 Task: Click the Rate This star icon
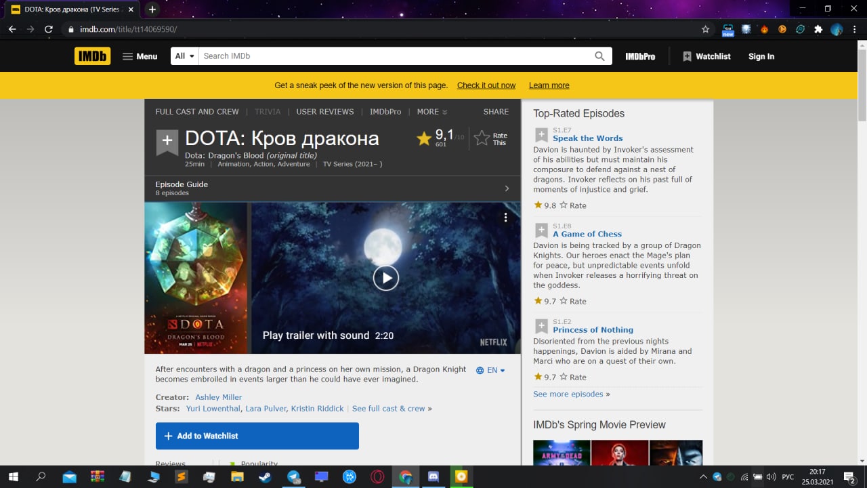pos(482,138)
